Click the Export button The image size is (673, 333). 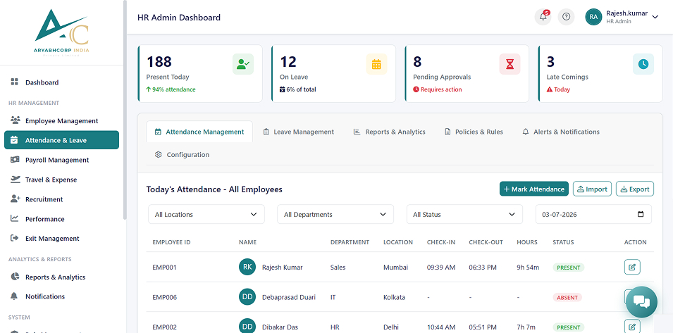click(635, 189)
